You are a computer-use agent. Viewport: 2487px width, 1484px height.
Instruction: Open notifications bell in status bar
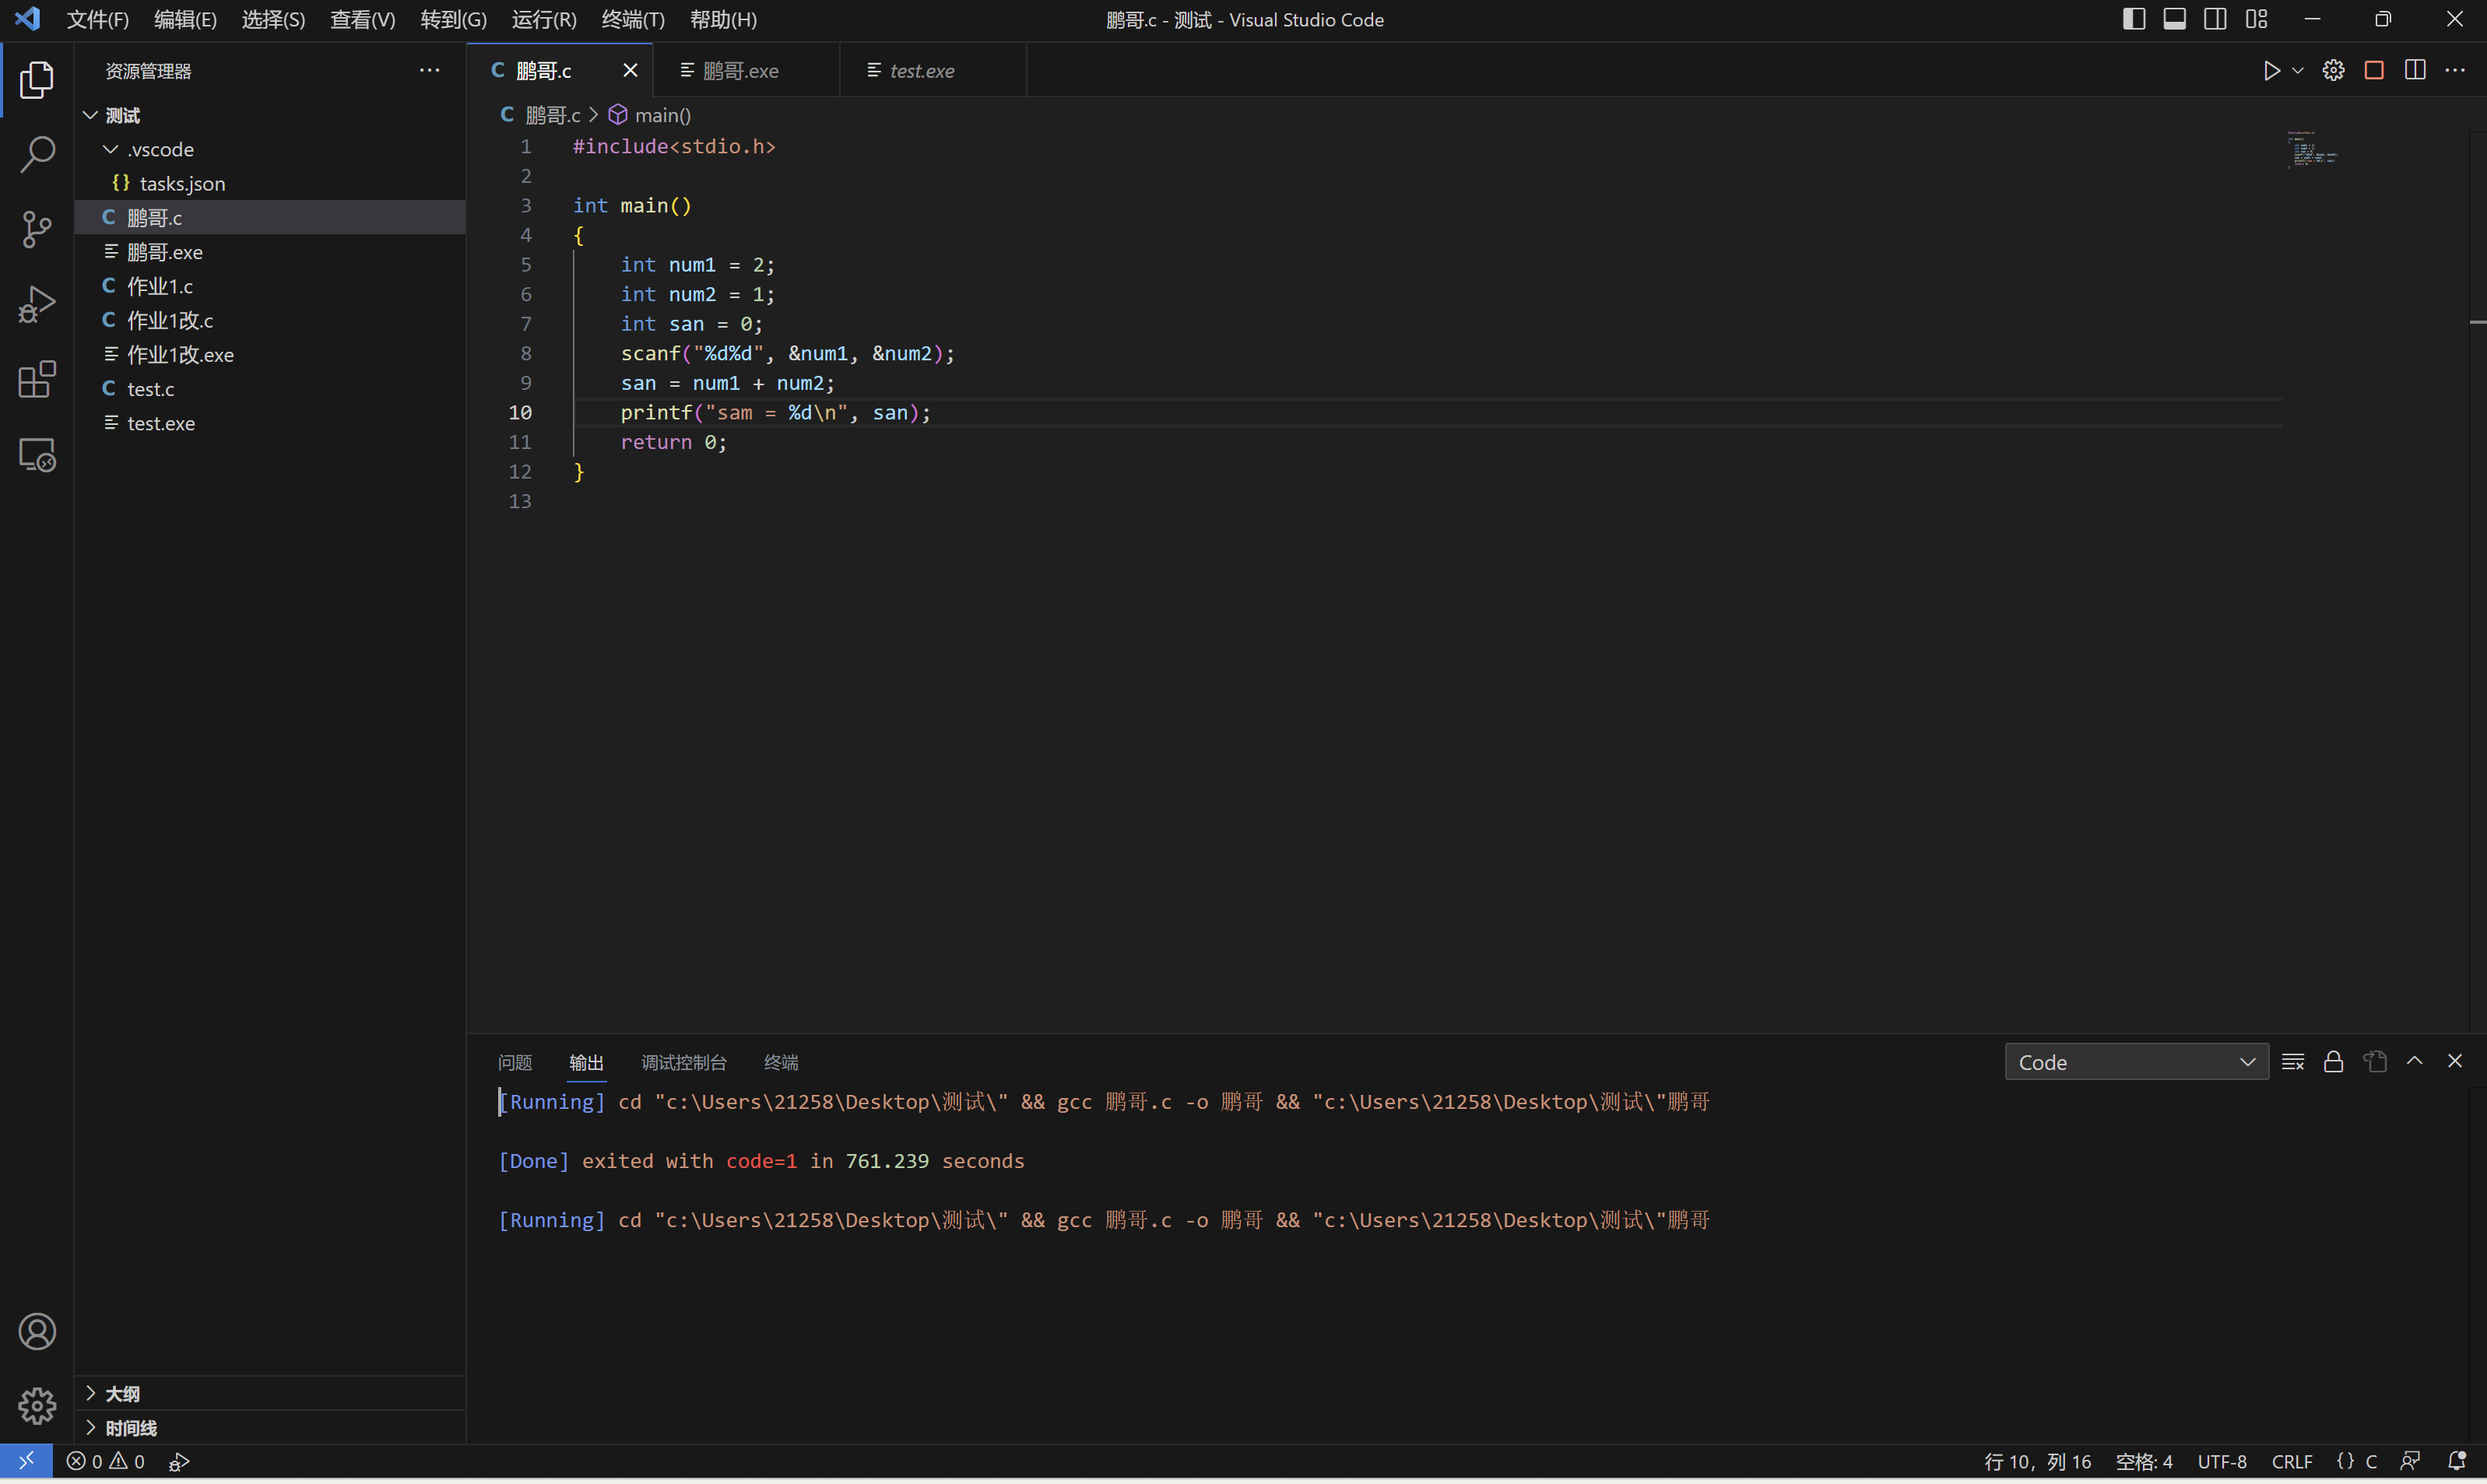[x=2456, y=1462]
